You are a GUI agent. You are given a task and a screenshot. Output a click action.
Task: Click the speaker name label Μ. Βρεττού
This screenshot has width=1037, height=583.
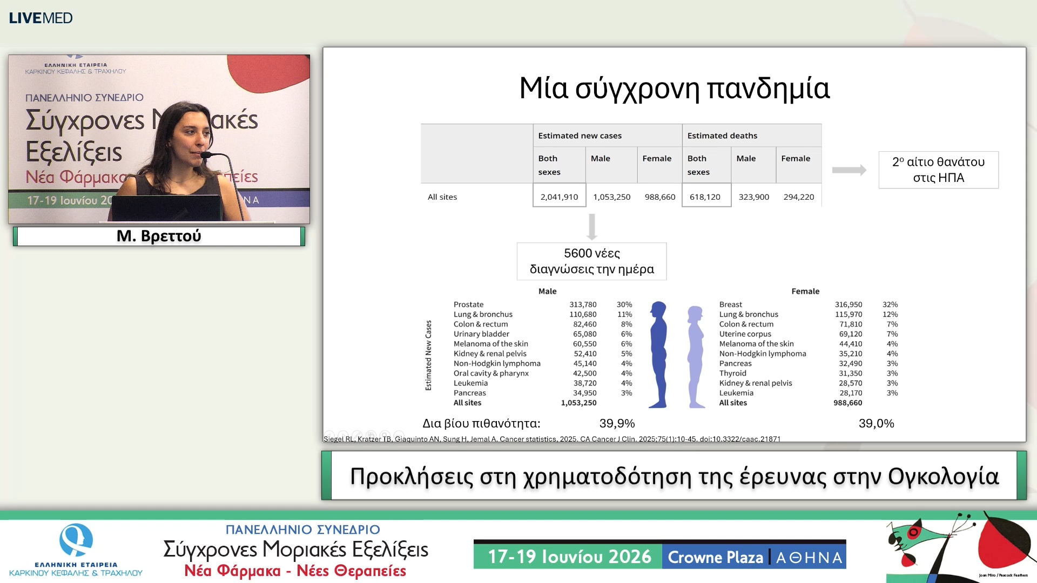click(159, 236)
